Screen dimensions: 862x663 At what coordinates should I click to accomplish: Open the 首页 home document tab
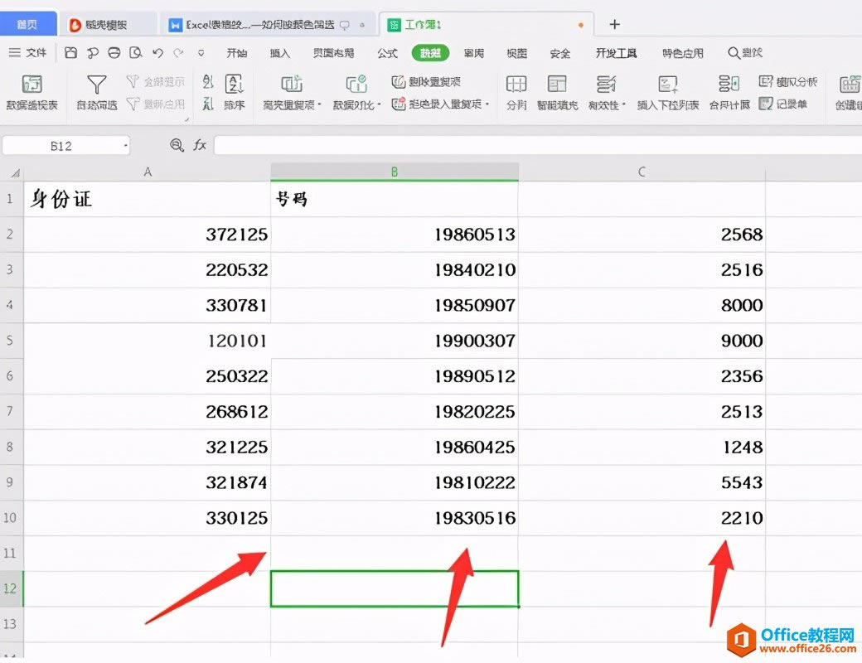click(27, 24)
